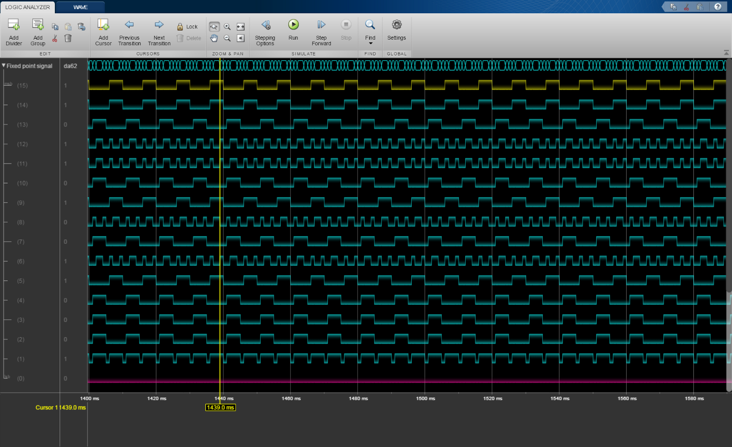The height and width of the screenshot is (447, 732).
Task: Jump to the Previous Transition
Action: click(x=129, y=25)
